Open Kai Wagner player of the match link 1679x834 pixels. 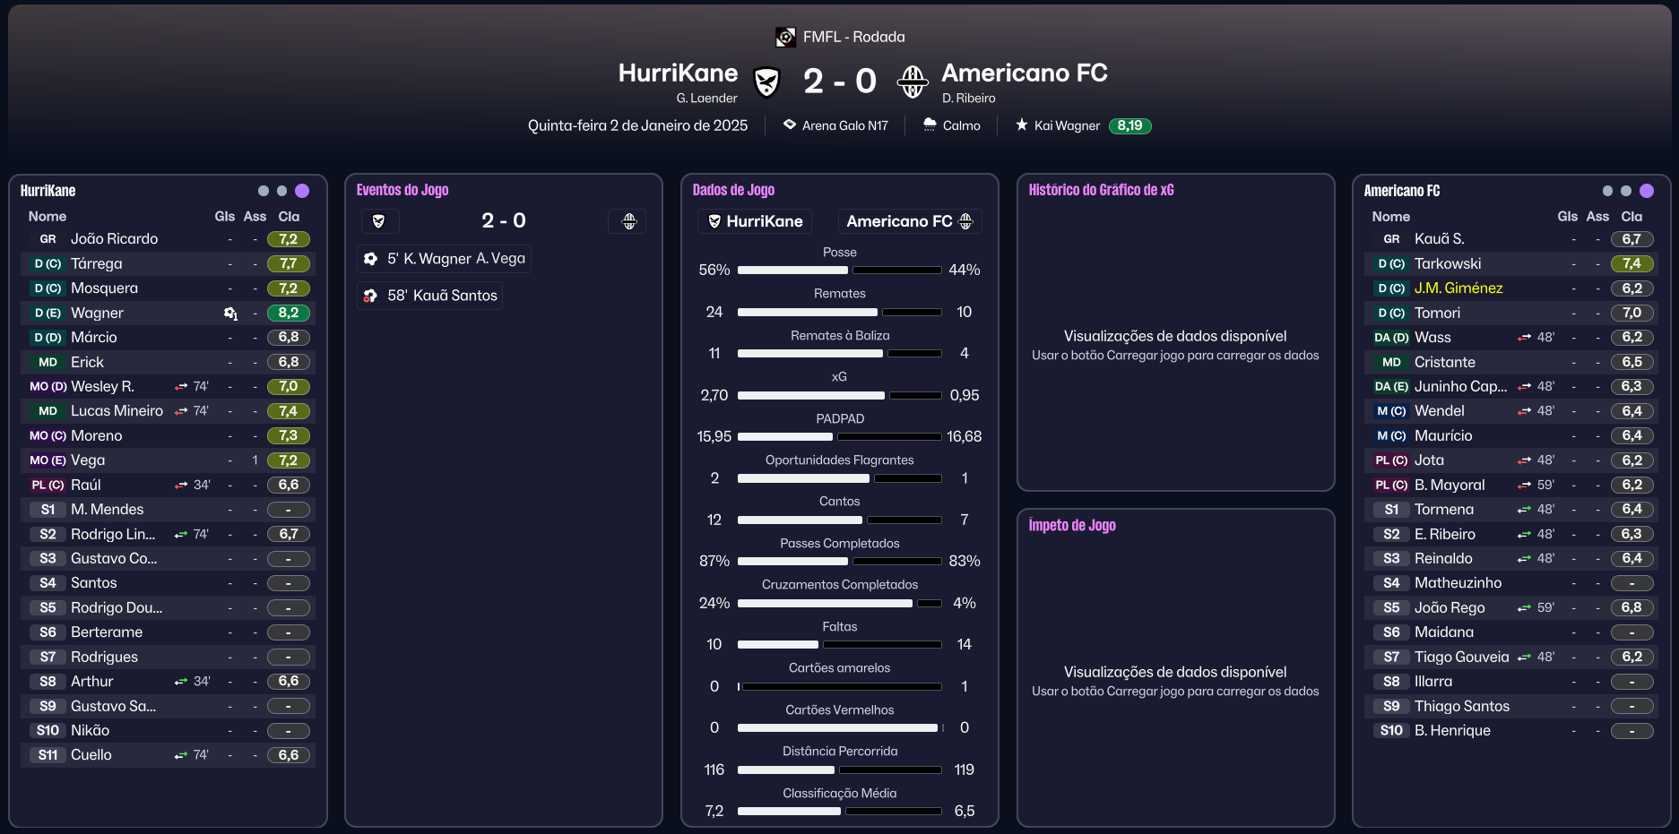point(1067,125)
